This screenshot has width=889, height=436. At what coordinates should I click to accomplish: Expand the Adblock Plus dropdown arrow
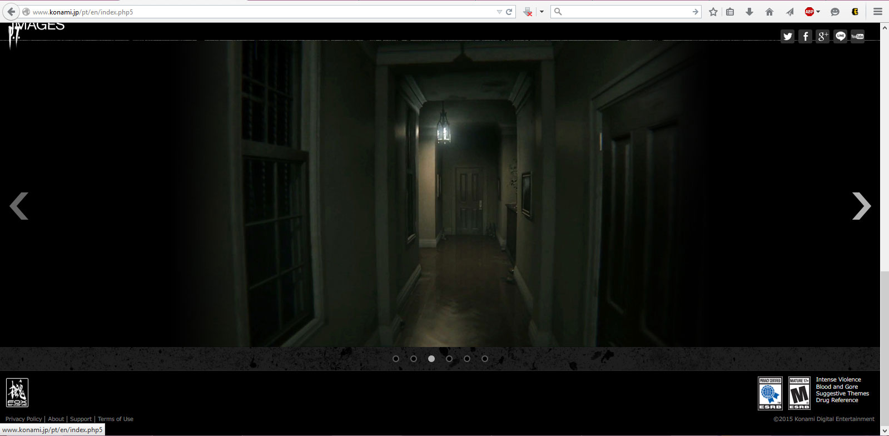(x=818, y=12)
